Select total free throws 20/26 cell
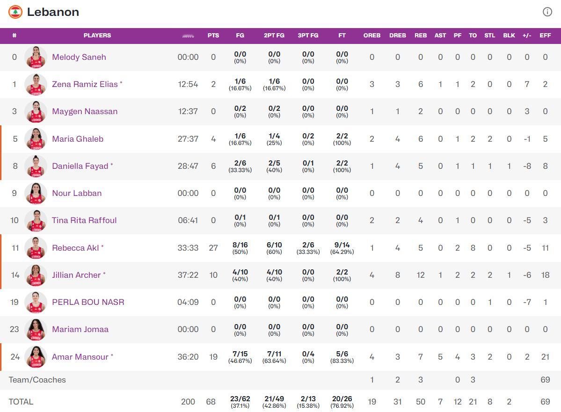The width and height of the screenshot is (561, 412). pos(342,402)
